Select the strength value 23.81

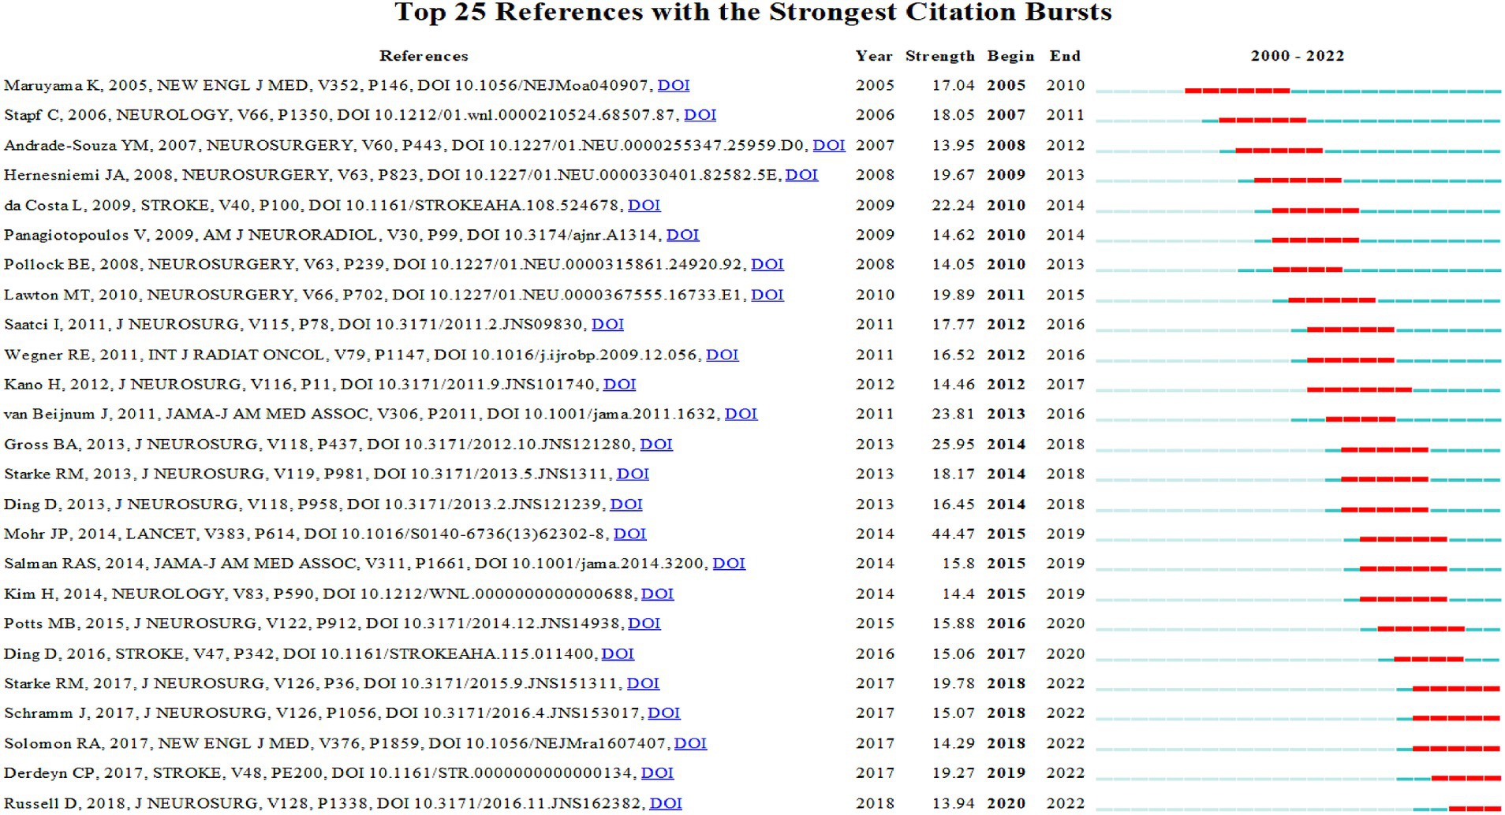click(953, 415)
